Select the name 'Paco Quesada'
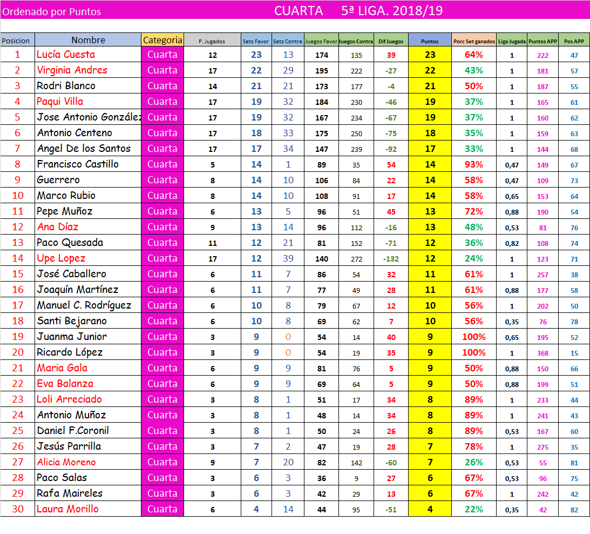Viewport: 590px width, 534px height. coord(70,242)
